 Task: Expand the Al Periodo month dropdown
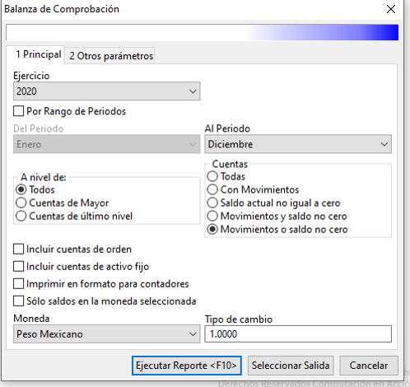point(298,144)
